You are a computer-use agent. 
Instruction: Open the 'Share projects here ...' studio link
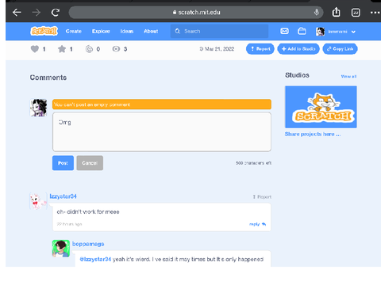tap(313, 134)
